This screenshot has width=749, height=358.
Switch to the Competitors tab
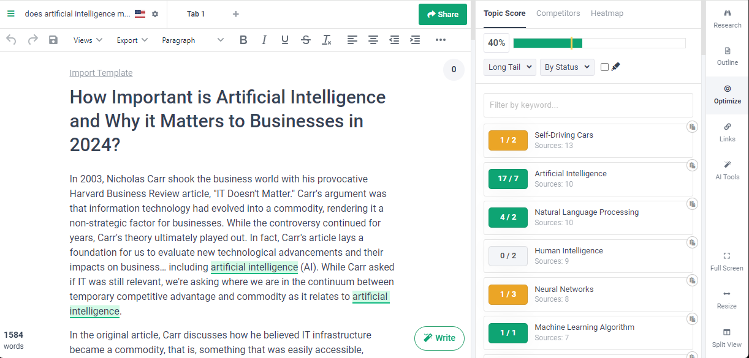point(558,13)
